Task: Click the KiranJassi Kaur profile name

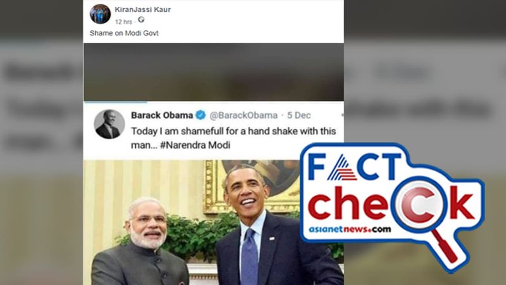Action: (143, 9)
